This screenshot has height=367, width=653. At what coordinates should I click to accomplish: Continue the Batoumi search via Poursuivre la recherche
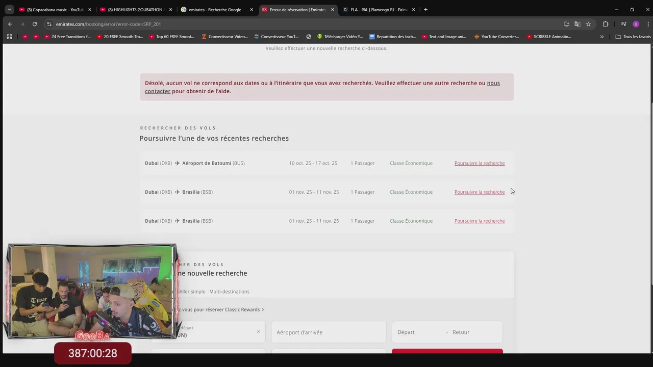coord(480,163)
